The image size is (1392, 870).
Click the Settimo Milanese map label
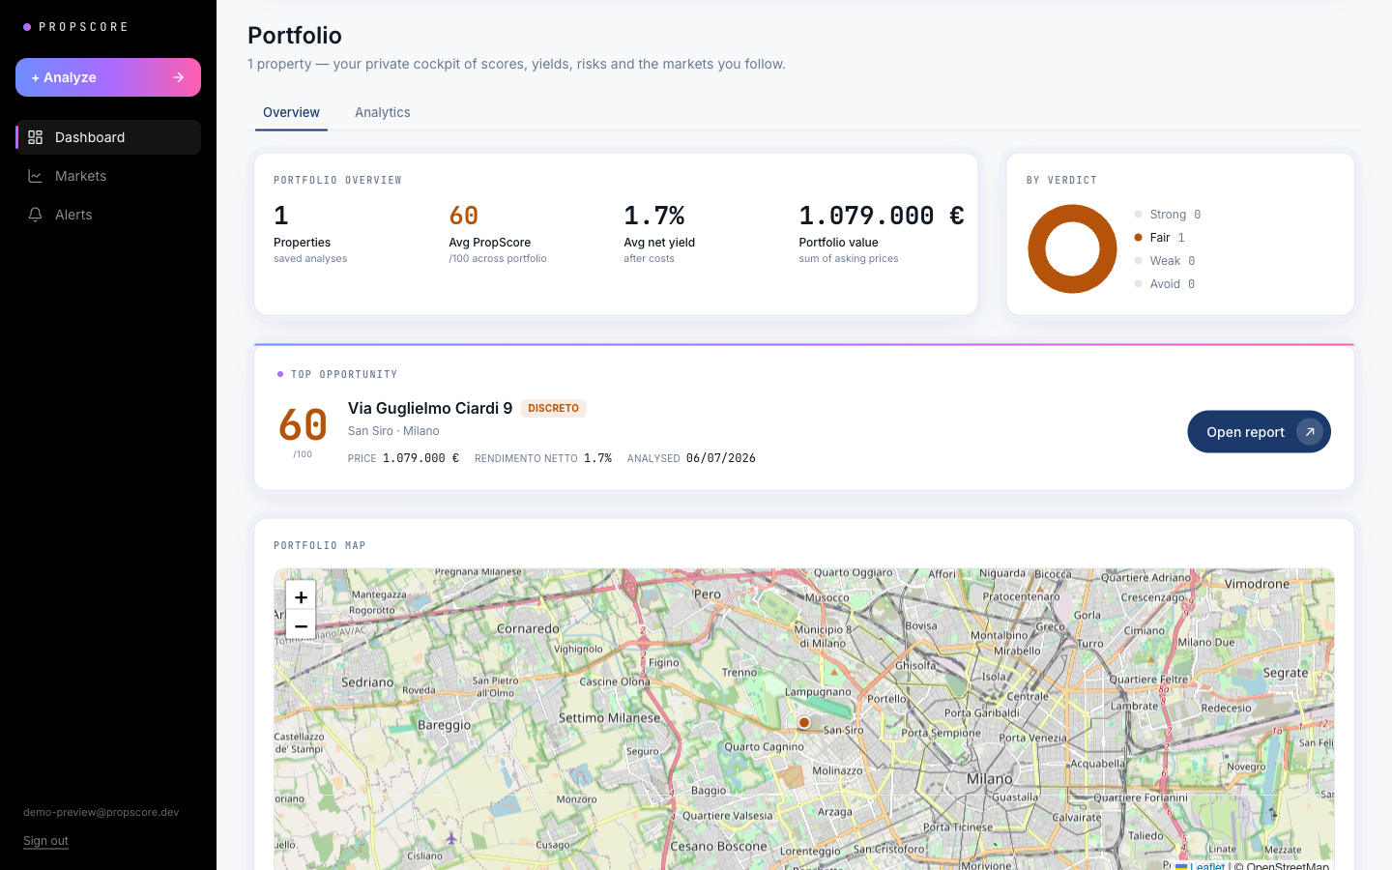pyautogui.click(x=610, y=717)
